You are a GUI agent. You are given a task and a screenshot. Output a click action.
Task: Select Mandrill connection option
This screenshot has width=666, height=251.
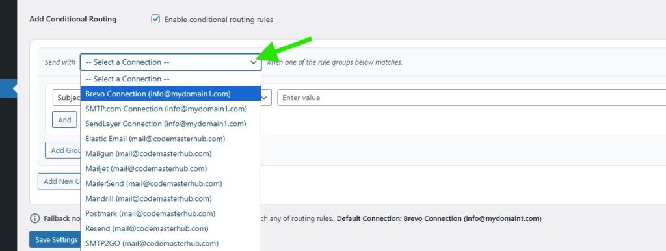pos(171,198)
